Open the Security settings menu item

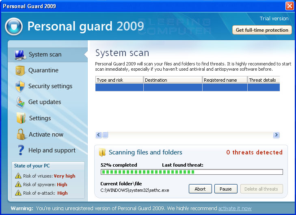(50, 86)
